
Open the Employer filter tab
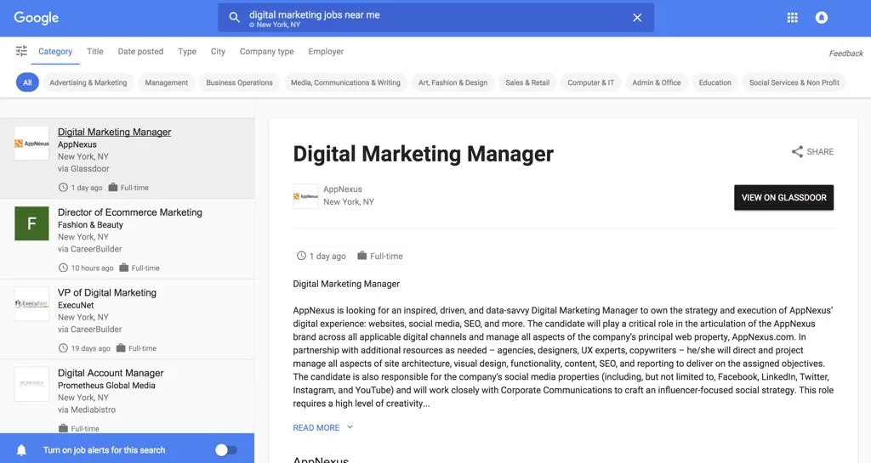[326, 51]
